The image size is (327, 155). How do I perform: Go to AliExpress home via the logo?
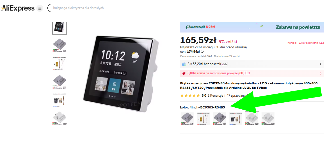pyautogui.click(x=18, y=8)
